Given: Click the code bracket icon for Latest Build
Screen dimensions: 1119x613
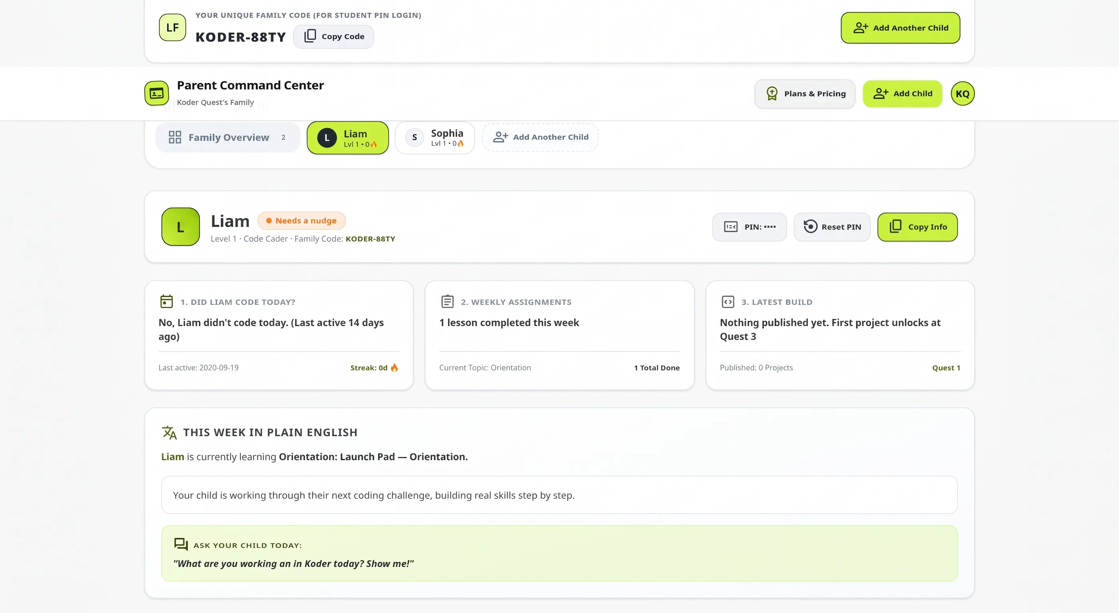Looking at the screenshot, I should (728, 302).
